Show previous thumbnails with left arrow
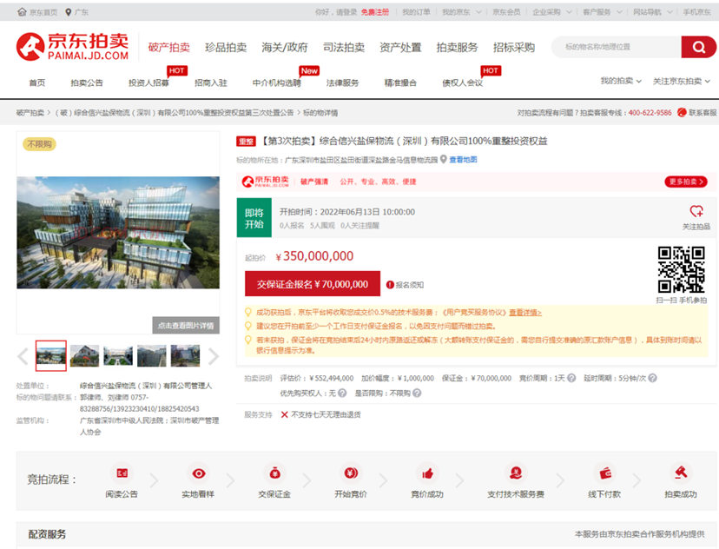 tap(23, 356)
